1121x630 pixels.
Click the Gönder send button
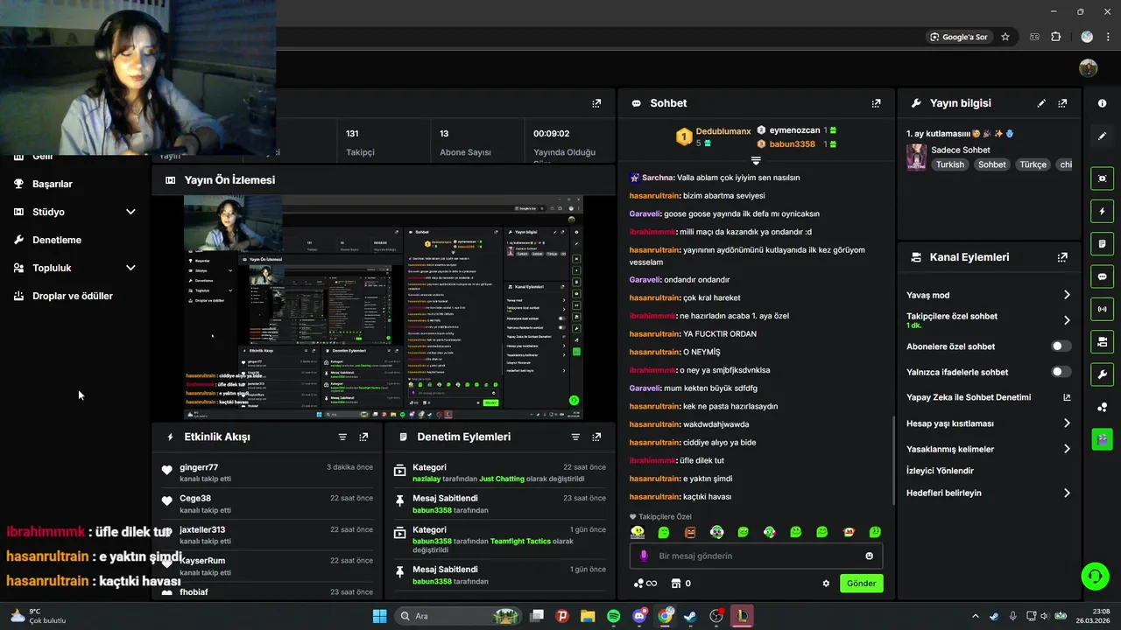[x=861, y=584]
